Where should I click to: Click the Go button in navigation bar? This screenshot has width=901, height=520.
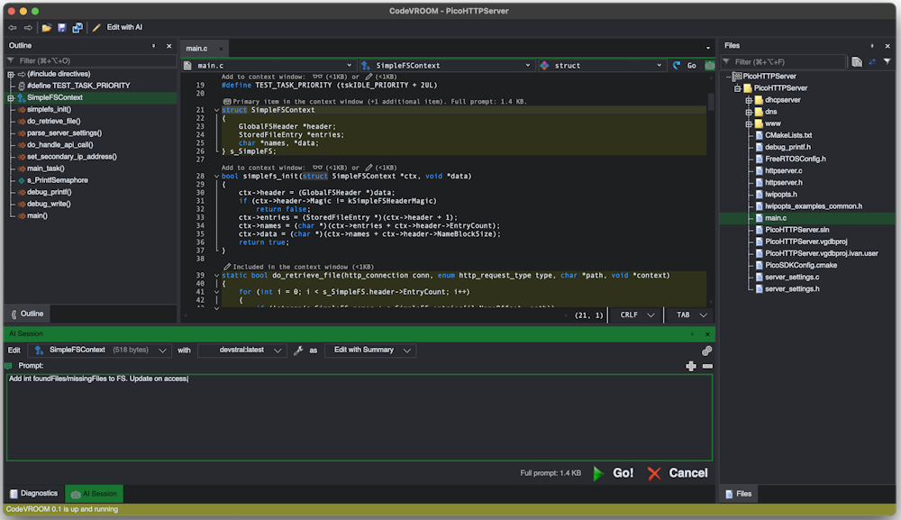(692, 66)
